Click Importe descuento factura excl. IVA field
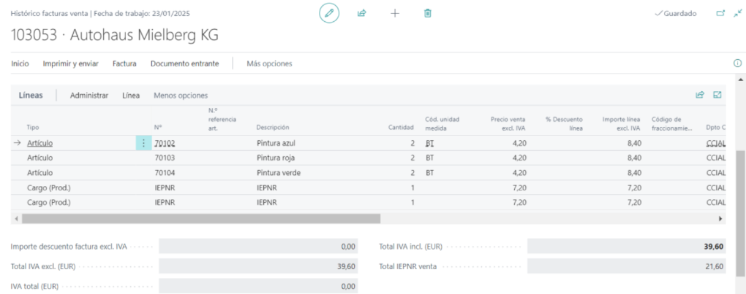 (258, 247)
